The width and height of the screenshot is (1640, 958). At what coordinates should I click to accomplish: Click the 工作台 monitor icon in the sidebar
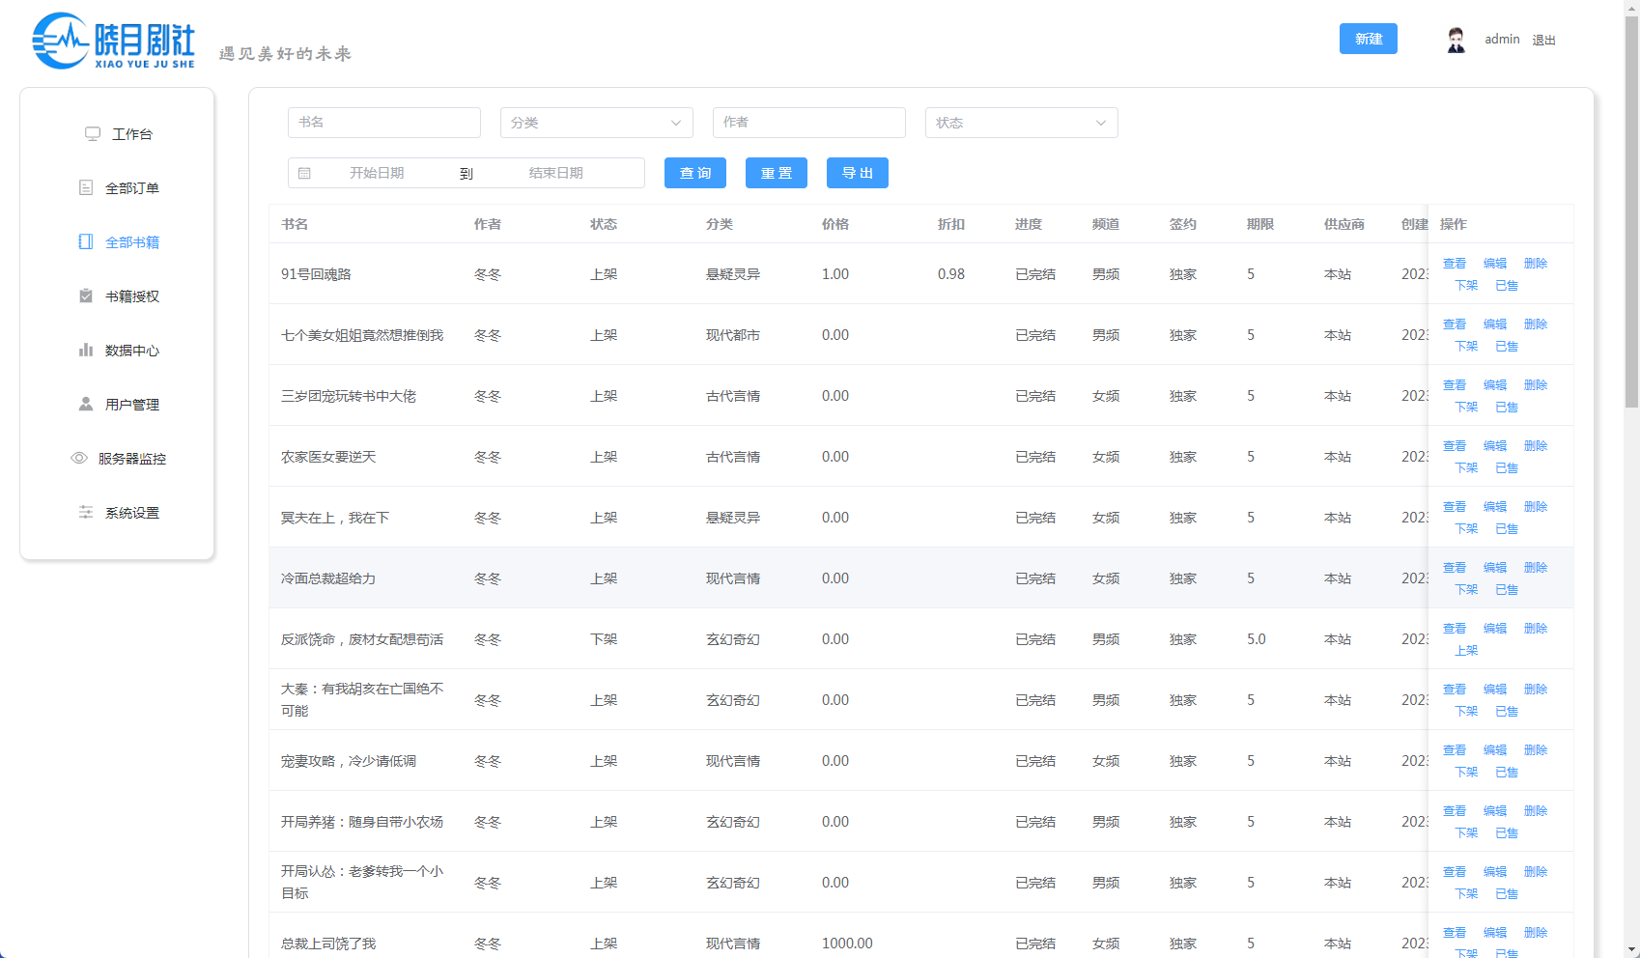(93, 134)
